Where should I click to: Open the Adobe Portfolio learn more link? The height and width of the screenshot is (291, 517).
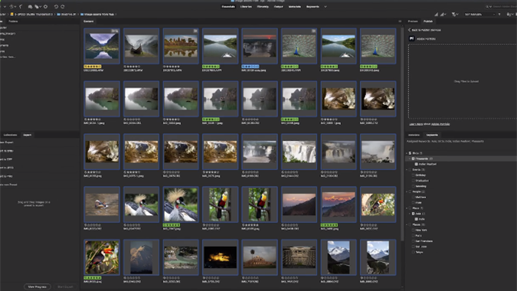pyautogui.click(x=416, y=124)
